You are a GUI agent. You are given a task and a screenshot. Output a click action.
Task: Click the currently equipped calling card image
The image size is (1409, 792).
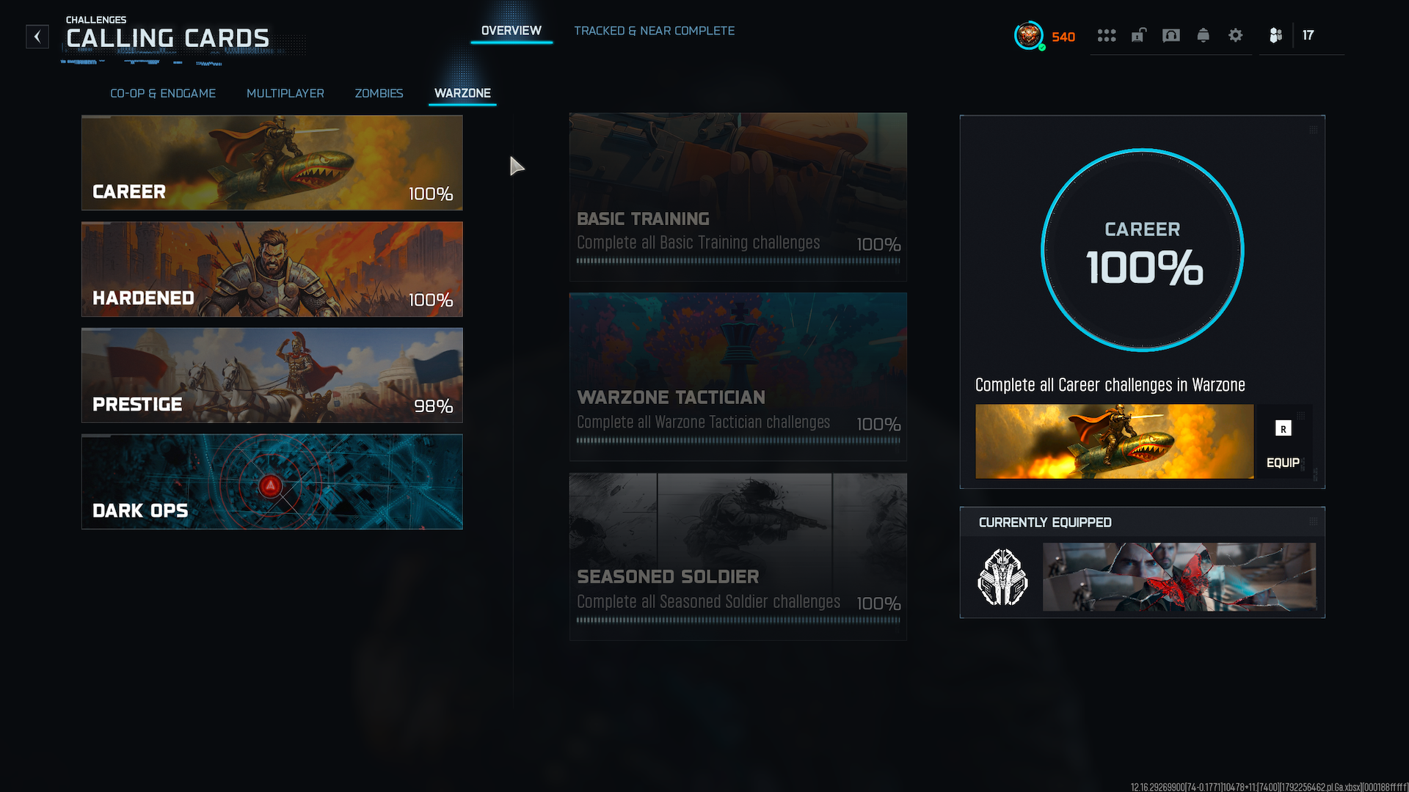(x=1179, y=577)
